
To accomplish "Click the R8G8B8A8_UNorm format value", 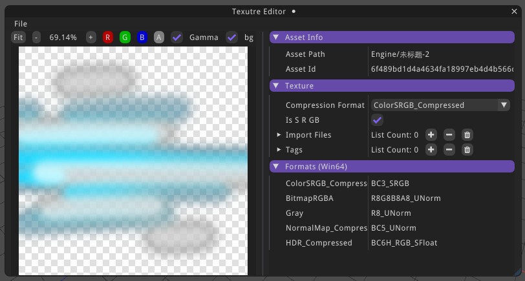I will [406, 198].
